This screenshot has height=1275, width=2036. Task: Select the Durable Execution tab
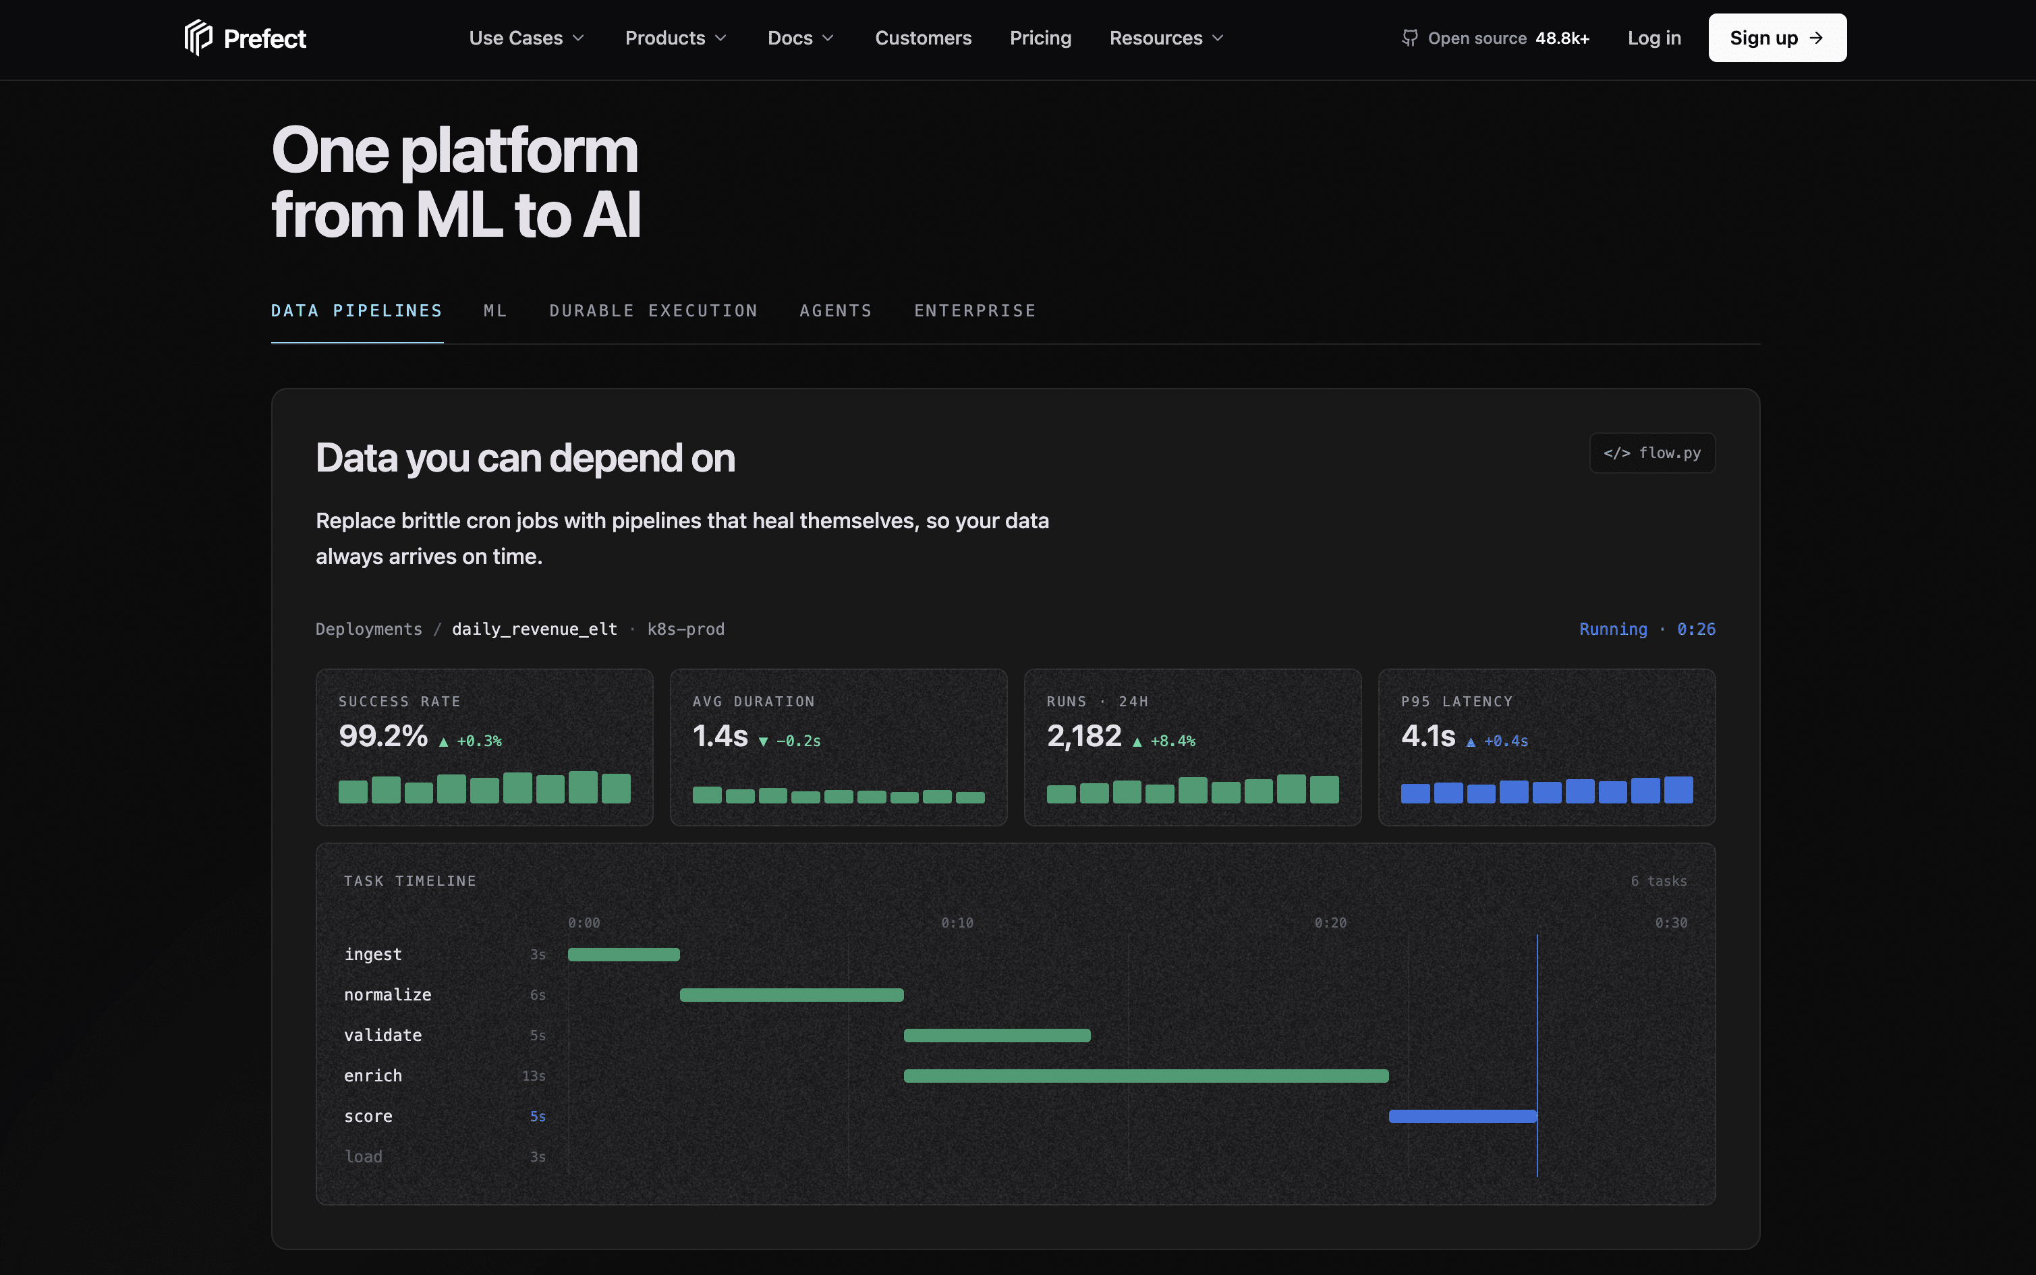[654, 311]
